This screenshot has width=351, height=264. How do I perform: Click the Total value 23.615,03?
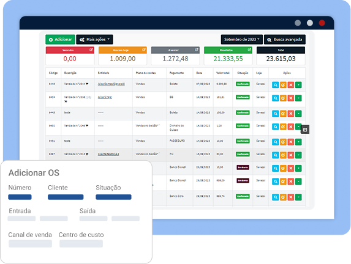tap(281, 59)
